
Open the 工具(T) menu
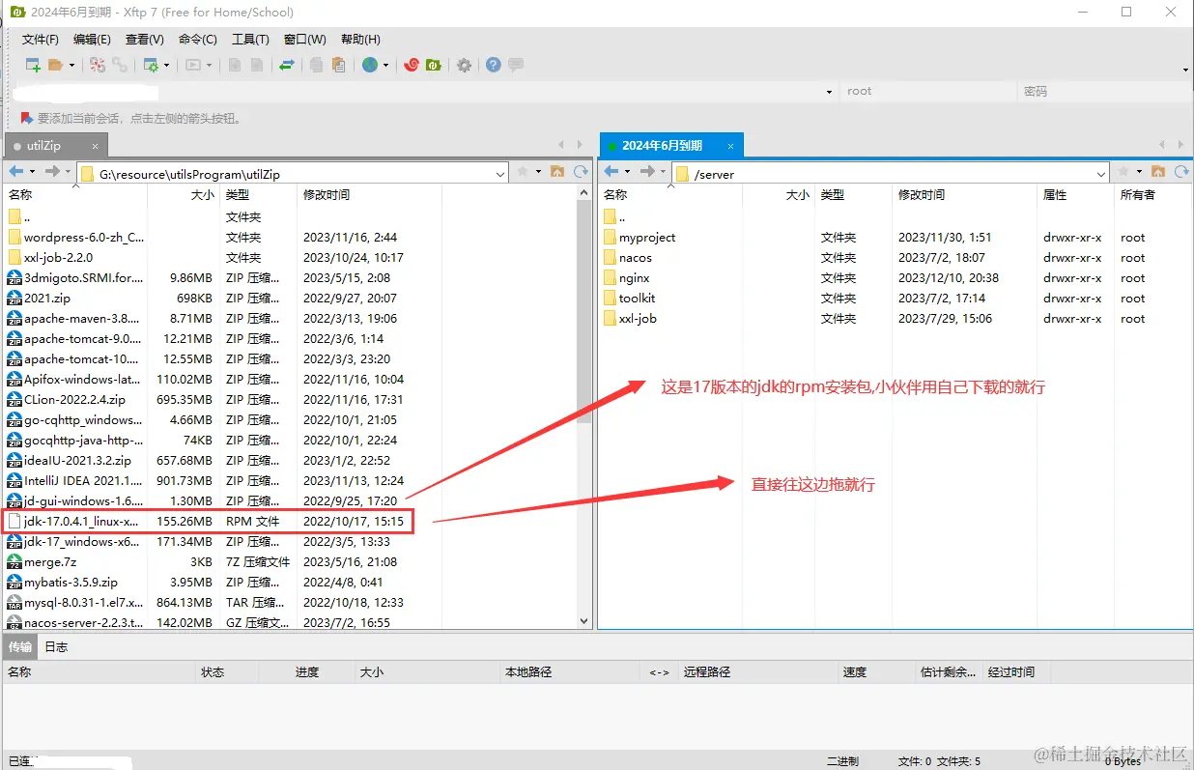pos(250,40)
